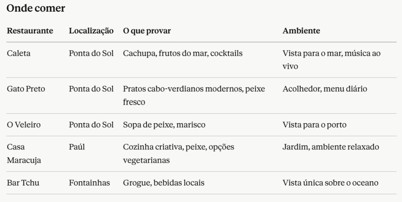This screenshot has width=402, height=202.
Task: Select the Ambiente column header
Action: [301, 31]
